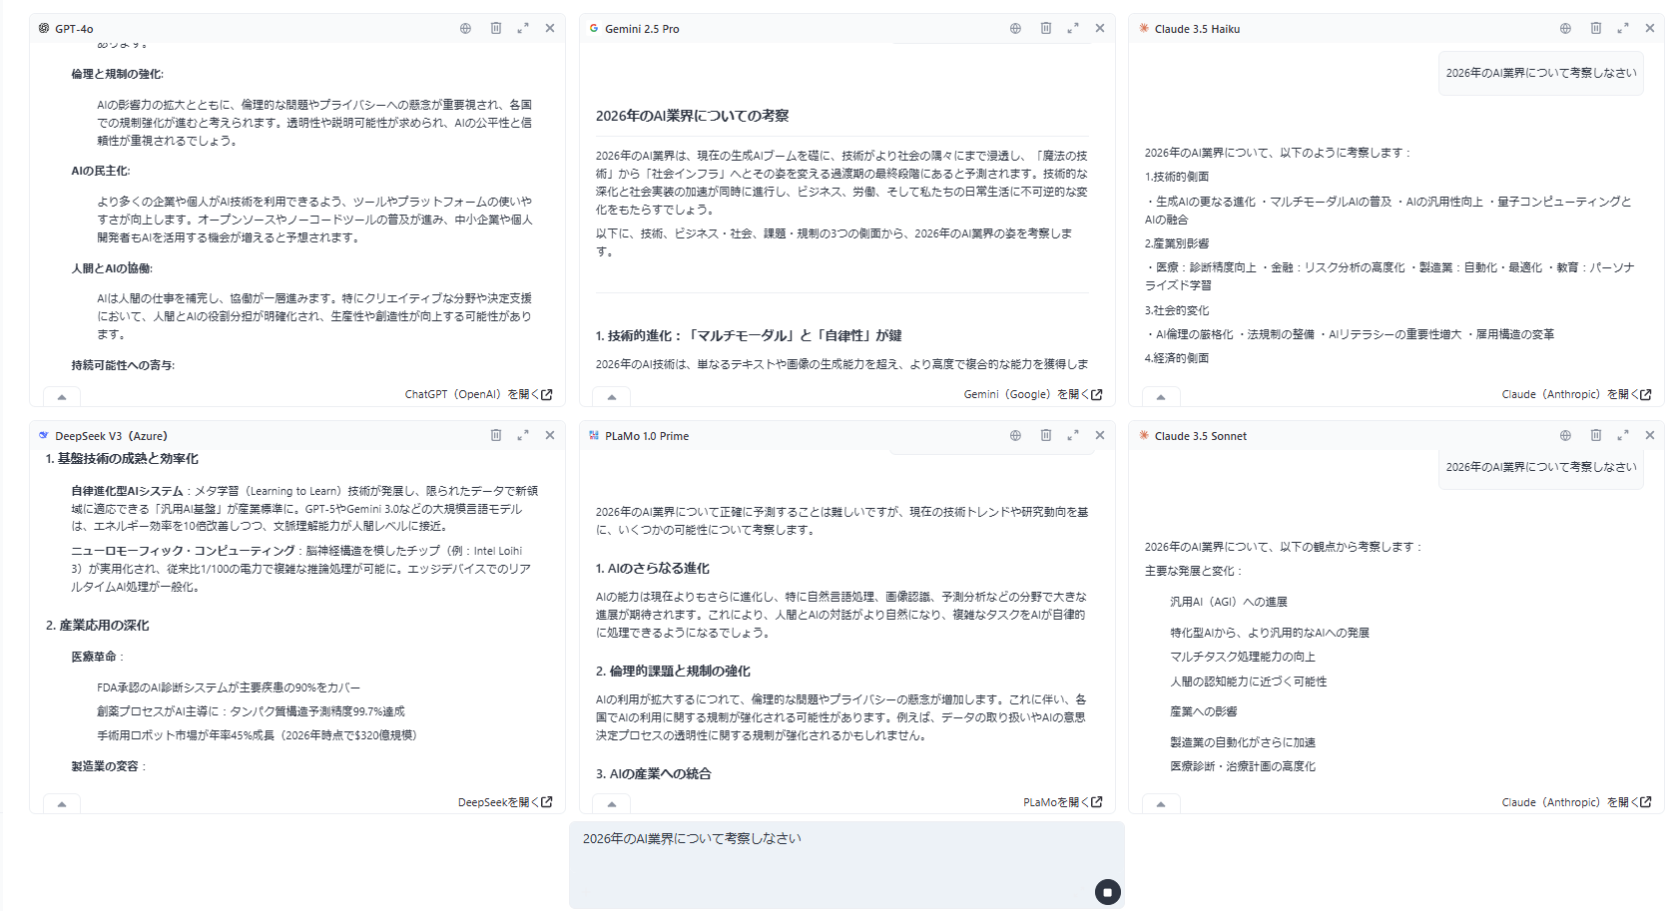Open Claude (Anthropic) link in Sonnet panel

pyautogui.click(x=1576, y=802)
